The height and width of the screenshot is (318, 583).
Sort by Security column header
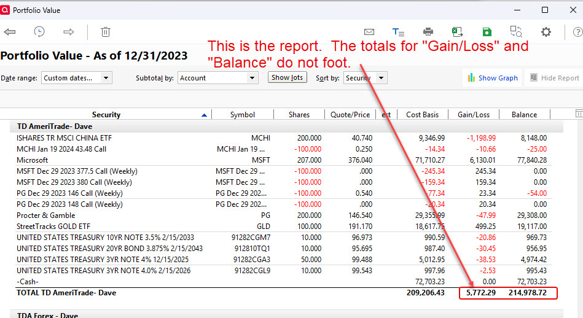[106, 114]
